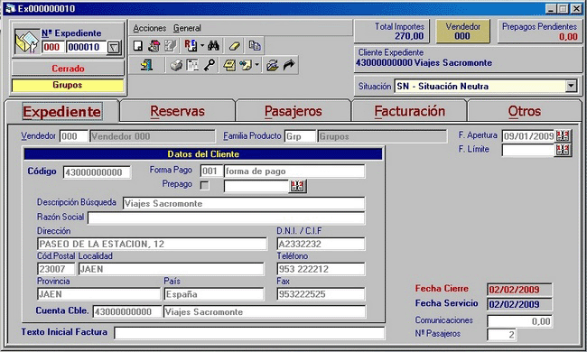
Task: Click the expediente prefix field showing 000
Action: coord(52,47)
